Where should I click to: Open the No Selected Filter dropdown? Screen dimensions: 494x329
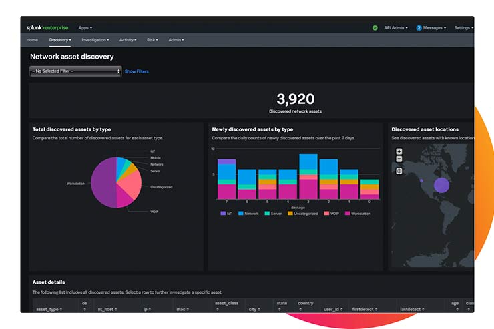(75, 71)
